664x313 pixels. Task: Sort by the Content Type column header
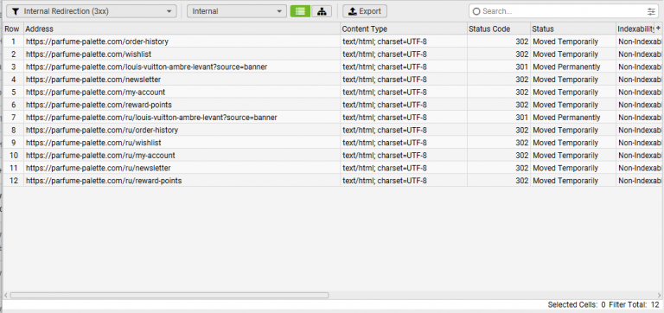tap(404, 29)
